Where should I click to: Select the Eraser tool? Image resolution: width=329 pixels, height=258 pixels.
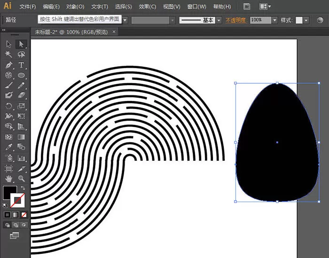(x=21, y=95)
